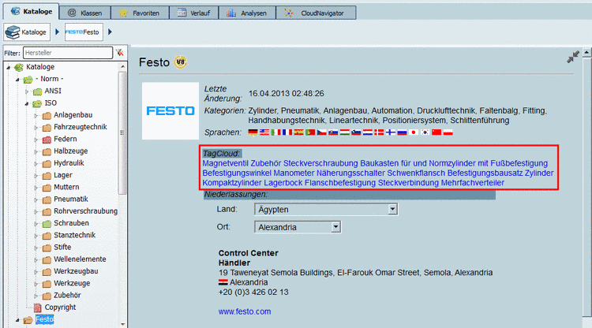The width and height of the screenshot is (592, 328).
Task: Select the US flag language
Action: click(264, 132)
